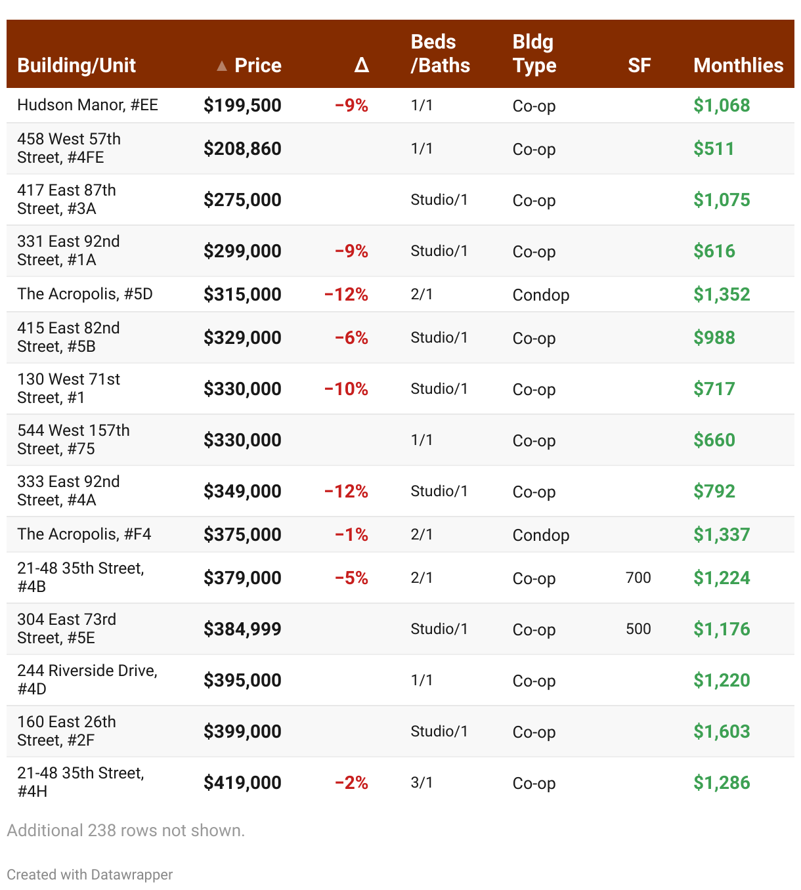Click the Hudson Manor, #EE row name
The image size is (801, 890).
(87, 105)
